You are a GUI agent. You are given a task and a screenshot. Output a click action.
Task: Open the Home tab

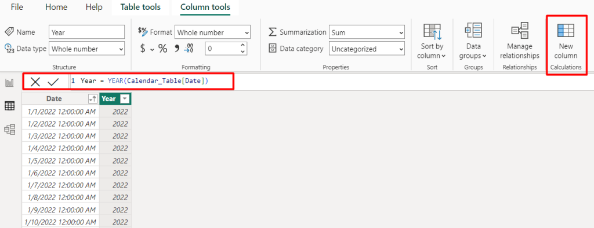(x=56, y=7)
